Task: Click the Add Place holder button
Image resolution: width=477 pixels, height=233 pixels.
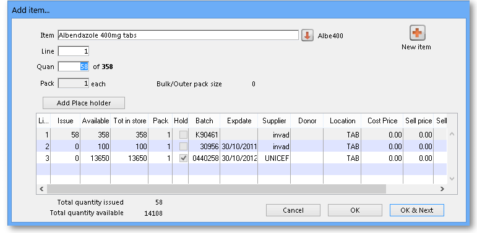Action: tap(84, 103)
